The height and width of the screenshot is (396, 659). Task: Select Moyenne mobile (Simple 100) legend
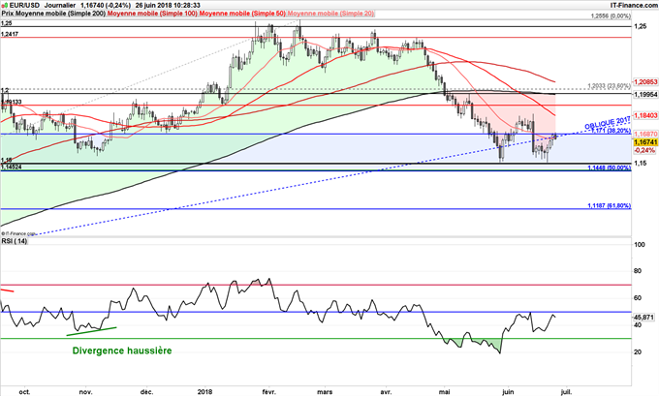(152, 14)
